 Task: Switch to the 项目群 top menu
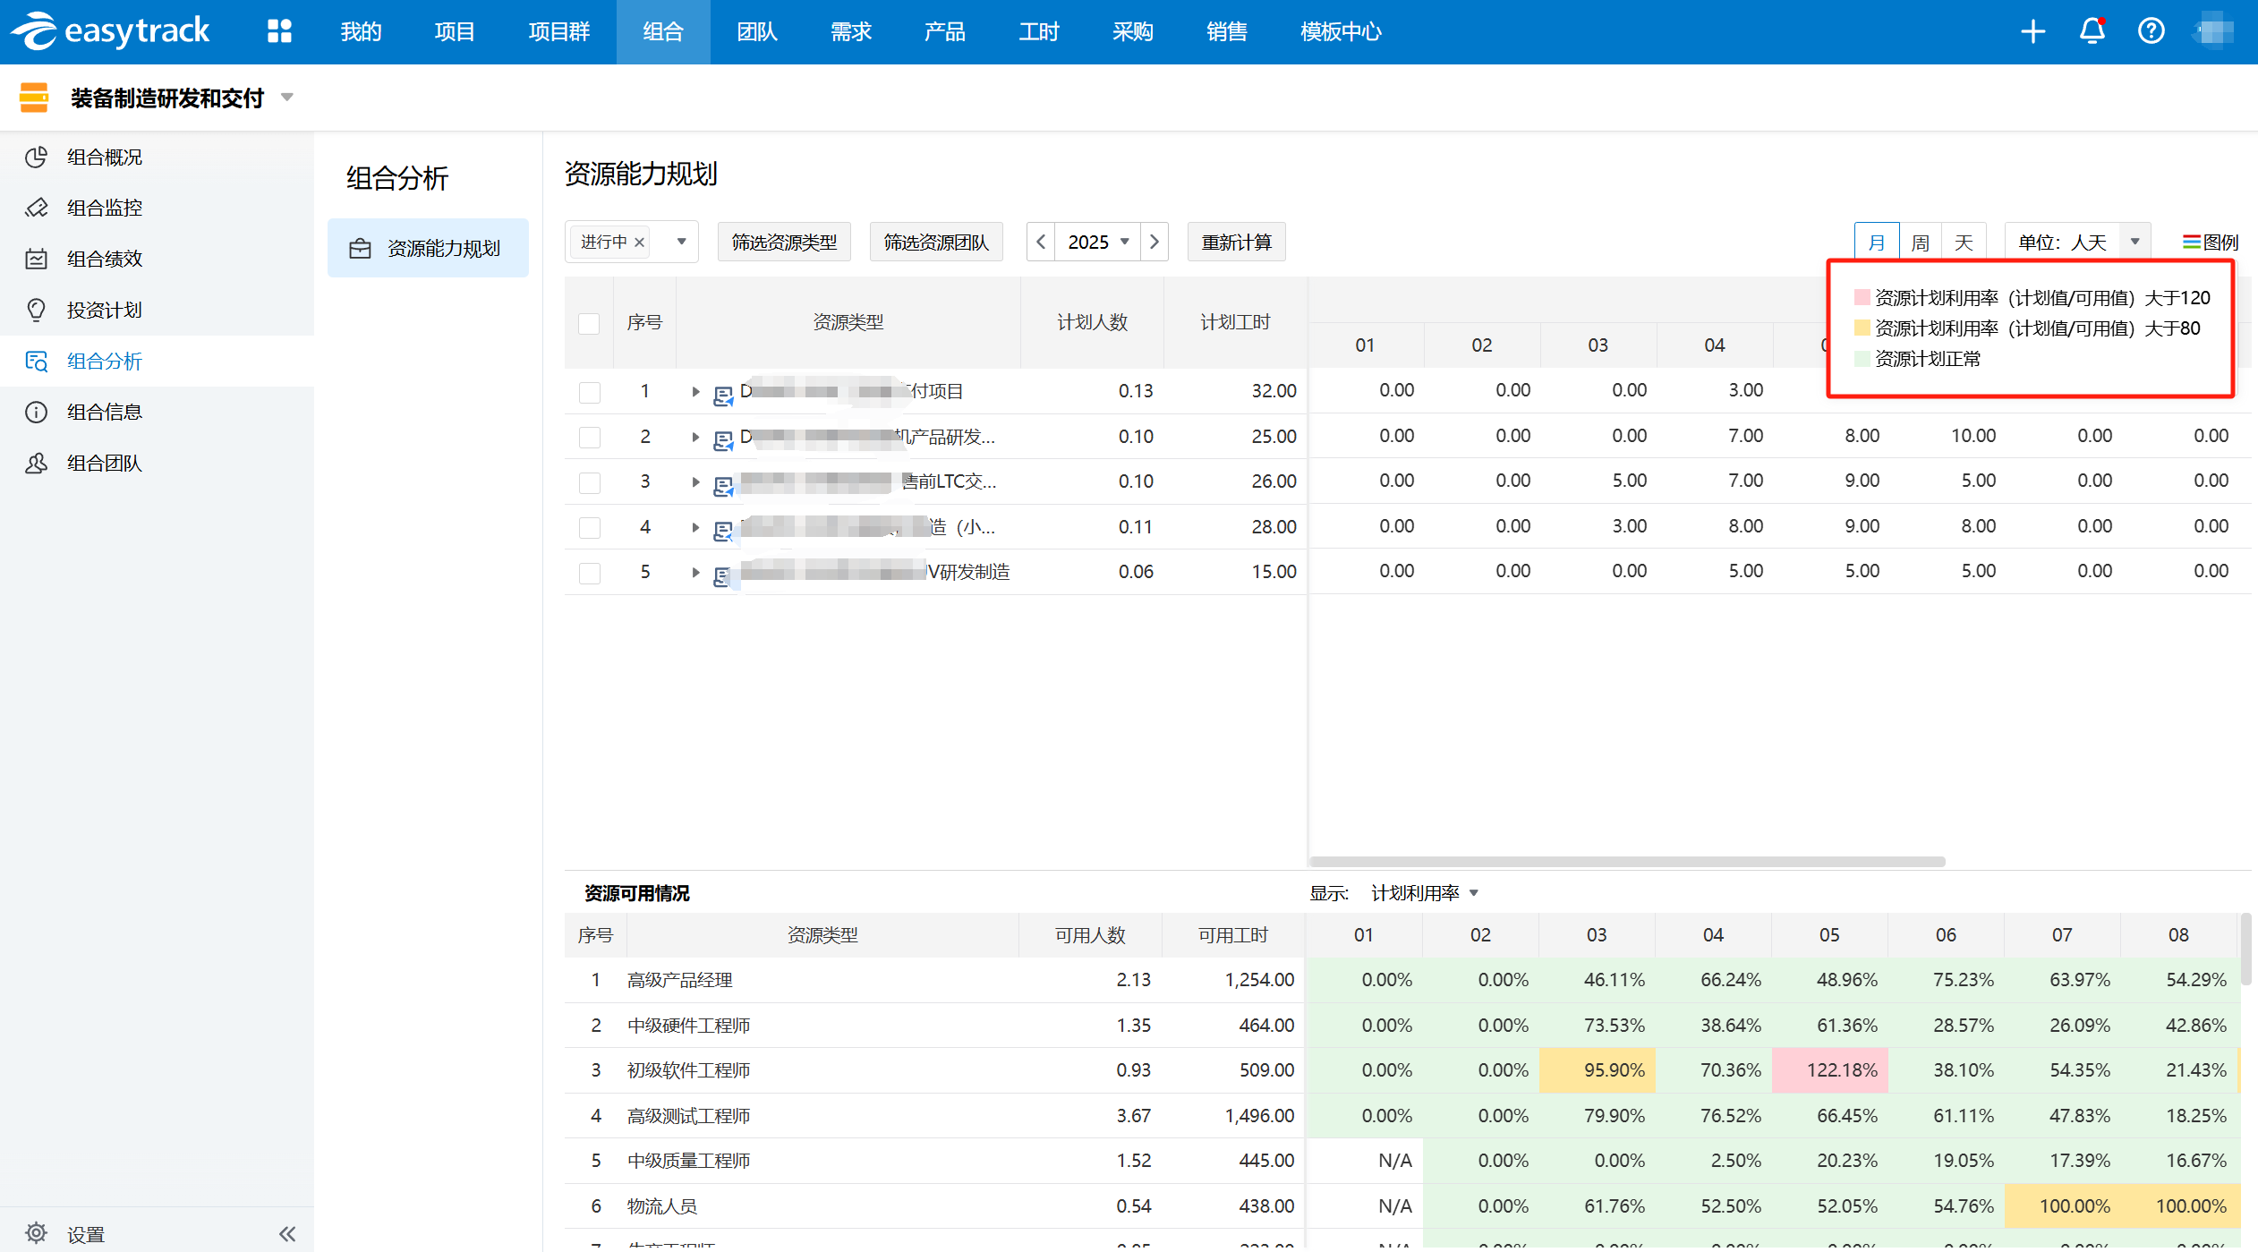pos(558,31)
